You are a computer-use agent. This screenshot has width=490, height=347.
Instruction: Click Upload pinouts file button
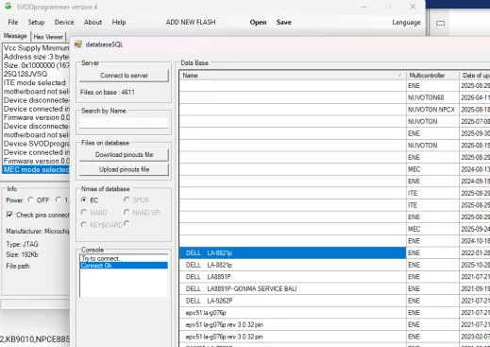coord(124,169)
